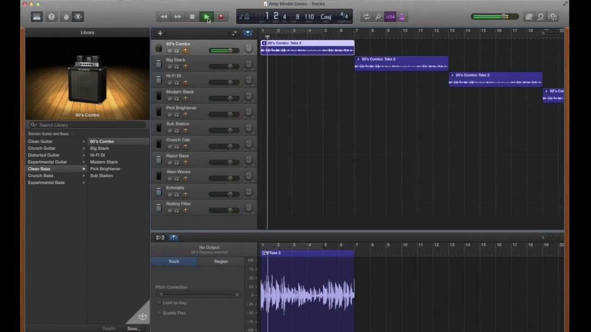Viewport: 591px width, 332px height.
Task: Enable input monitoring on 60's Combo track
Action: pos(185,51)
